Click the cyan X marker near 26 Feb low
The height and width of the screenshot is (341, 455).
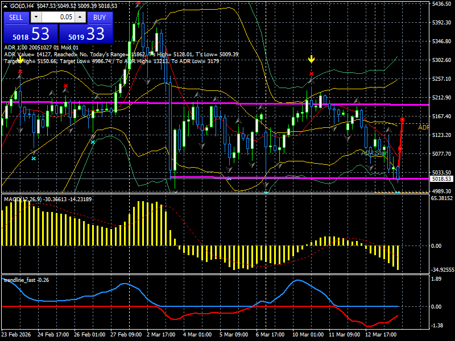93,143
